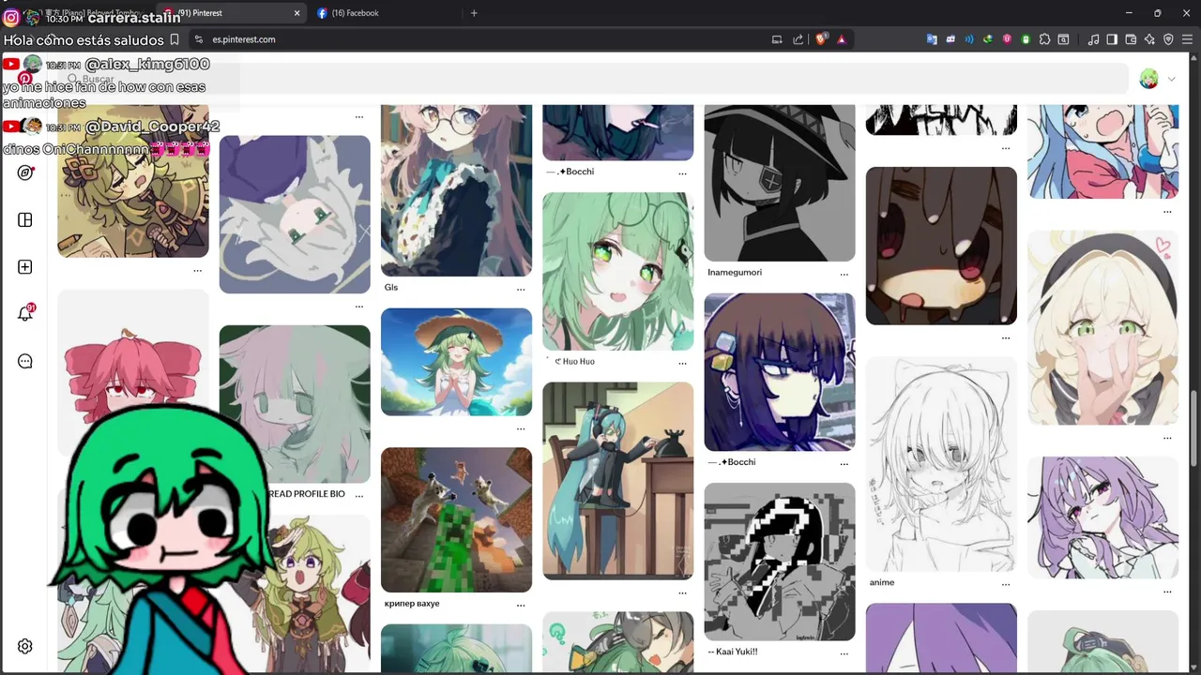Open more options for the Inamegumori pin
This screenshot has width=1201, height=675.
844,274
